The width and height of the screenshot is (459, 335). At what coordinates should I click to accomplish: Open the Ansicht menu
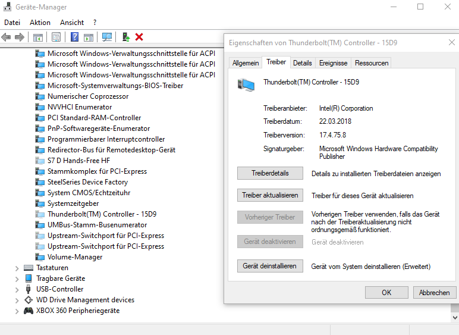tap(72, 23)
